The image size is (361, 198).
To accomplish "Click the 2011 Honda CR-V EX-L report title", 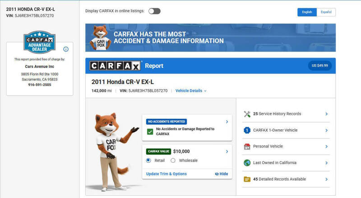I will click(122, 82).
